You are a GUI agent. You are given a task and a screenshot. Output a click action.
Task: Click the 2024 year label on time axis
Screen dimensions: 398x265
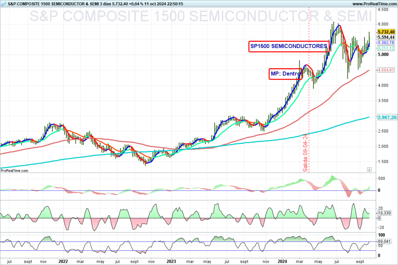pyautogui.click(x=282, y=262)
